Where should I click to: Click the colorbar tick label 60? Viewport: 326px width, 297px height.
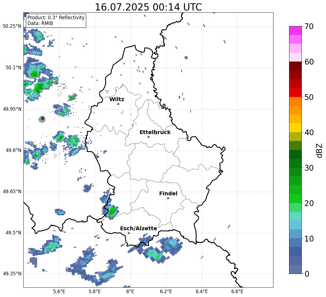309,62
